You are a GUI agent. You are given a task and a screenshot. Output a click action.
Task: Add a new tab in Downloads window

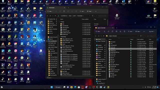[68, 8]
